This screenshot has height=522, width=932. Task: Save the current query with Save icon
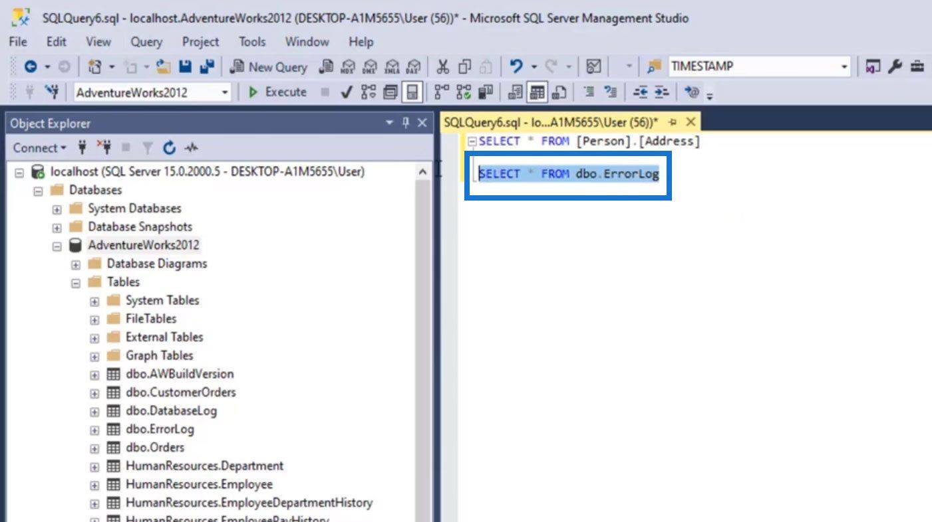click(x=186, y=66)
